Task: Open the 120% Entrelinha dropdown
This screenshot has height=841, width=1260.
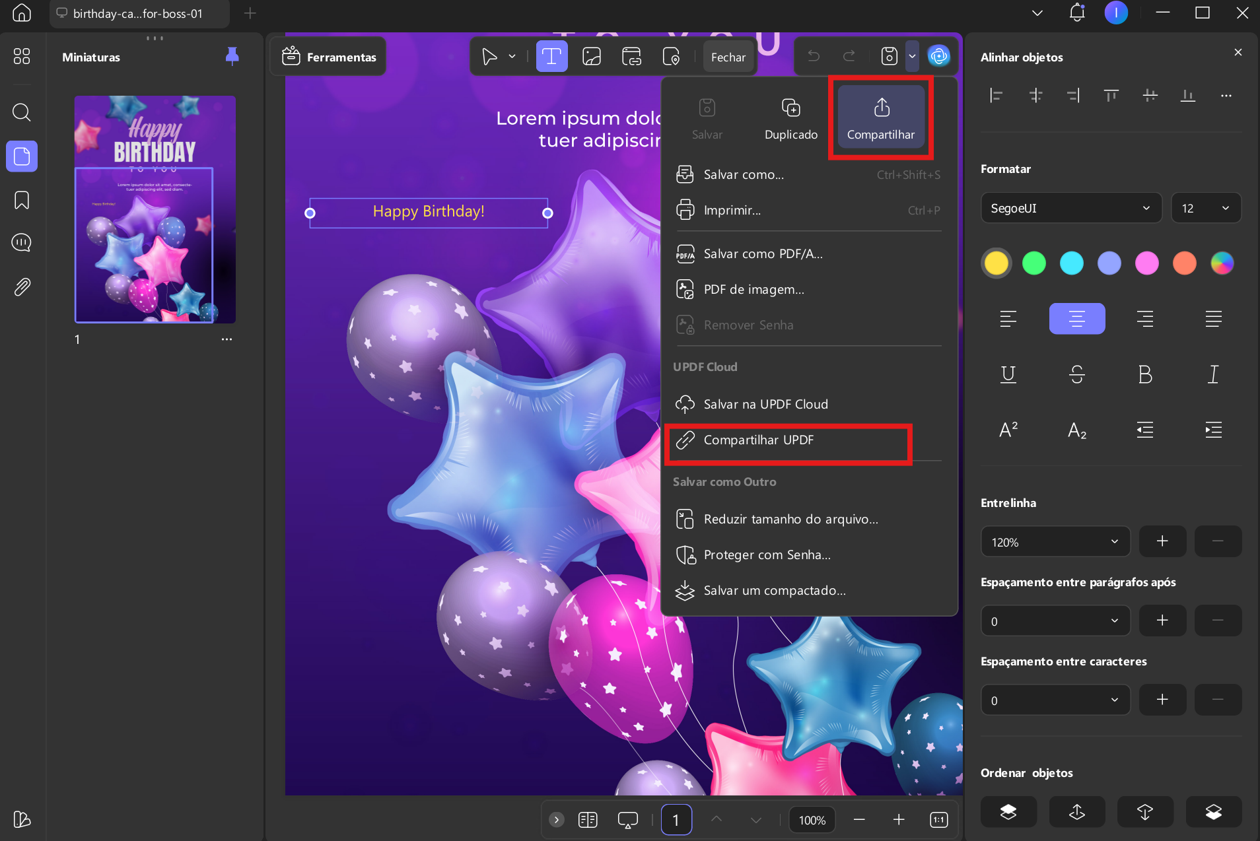Action: (x=1055, y=542)
